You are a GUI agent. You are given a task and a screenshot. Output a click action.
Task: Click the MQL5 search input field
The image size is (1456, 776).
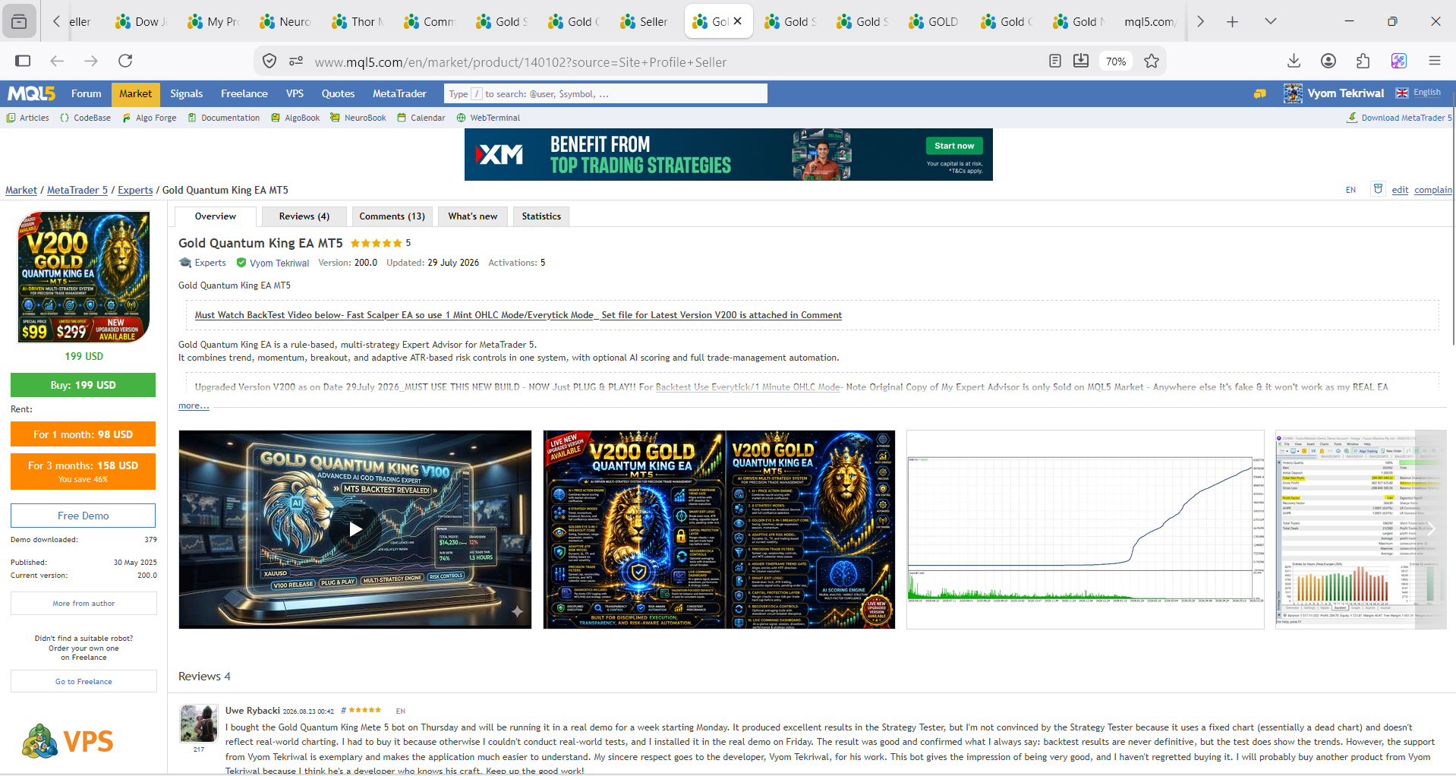tap(605, 94)
